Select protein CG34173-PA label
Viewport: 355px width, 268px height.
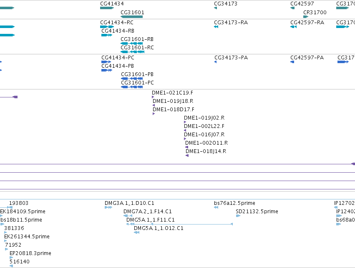(x=231, y=58)
